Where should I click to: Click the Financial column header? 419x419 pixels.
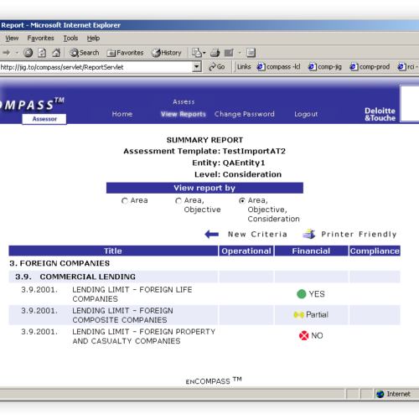coord(311,251)
